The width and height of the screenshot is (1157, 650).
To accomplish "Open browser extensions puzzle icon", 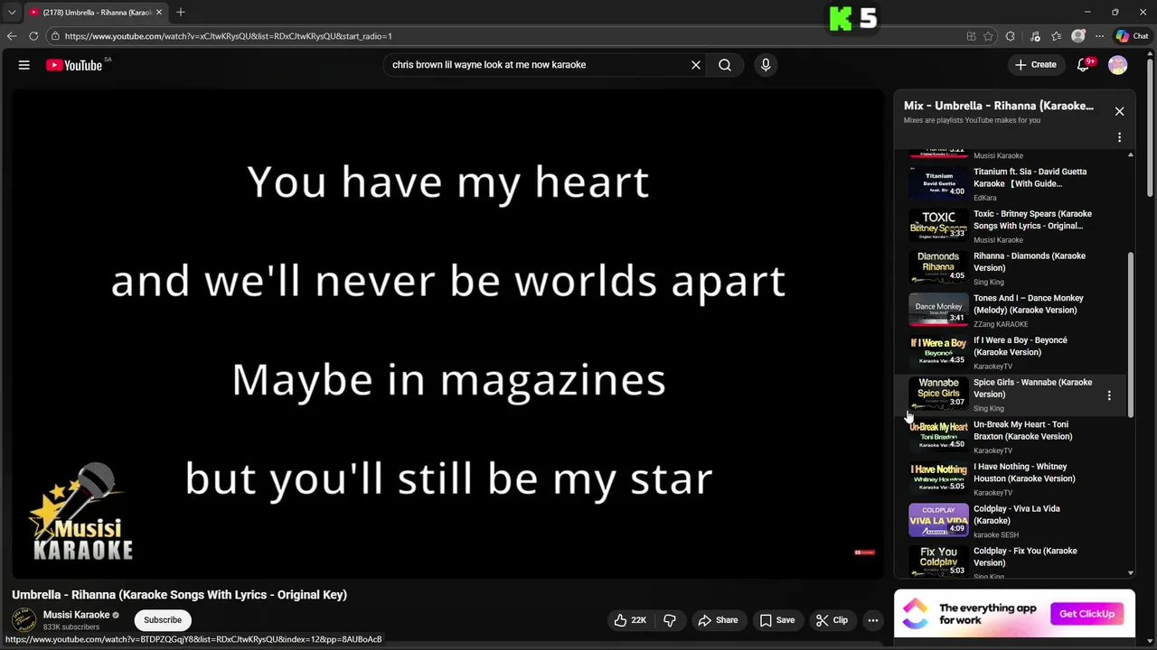I will click(x=1011, y=36).
